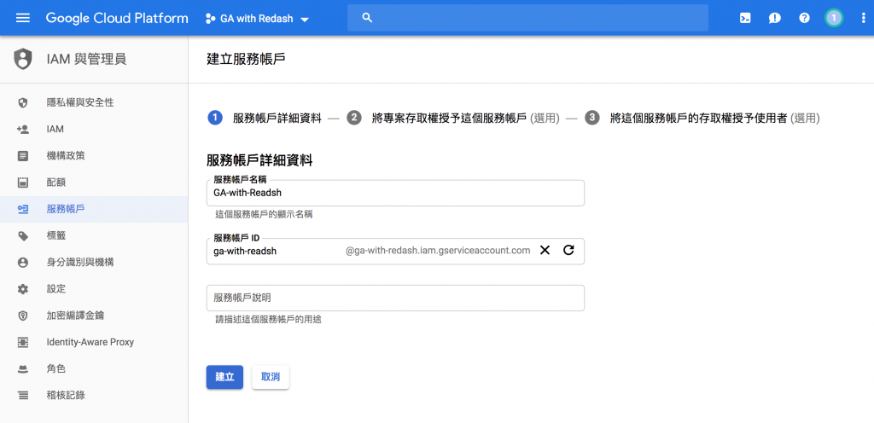The image size is (874, 423).
Task: Focus the top search field
Action: click(x=527, y=18)
